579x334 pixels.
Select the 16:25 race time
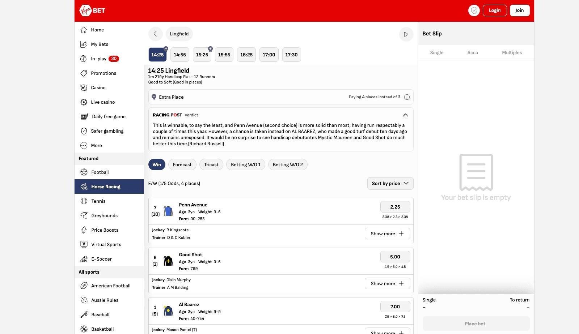pos(246,55)
